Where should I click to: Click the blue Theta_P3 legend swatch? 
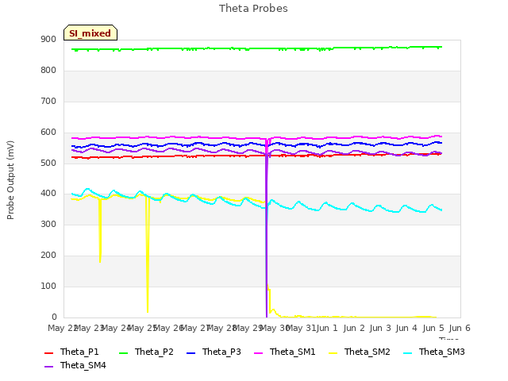[x=191, y=352]
